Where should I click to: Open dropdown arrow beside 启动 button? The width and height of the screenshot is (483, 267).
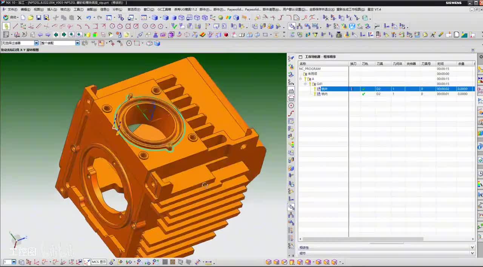tap(18, 18)
